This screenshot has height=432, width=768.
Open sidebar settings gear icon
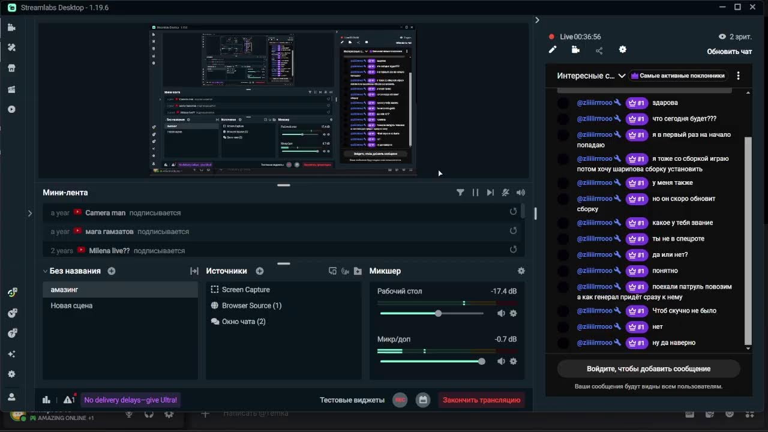pos(11,374)
